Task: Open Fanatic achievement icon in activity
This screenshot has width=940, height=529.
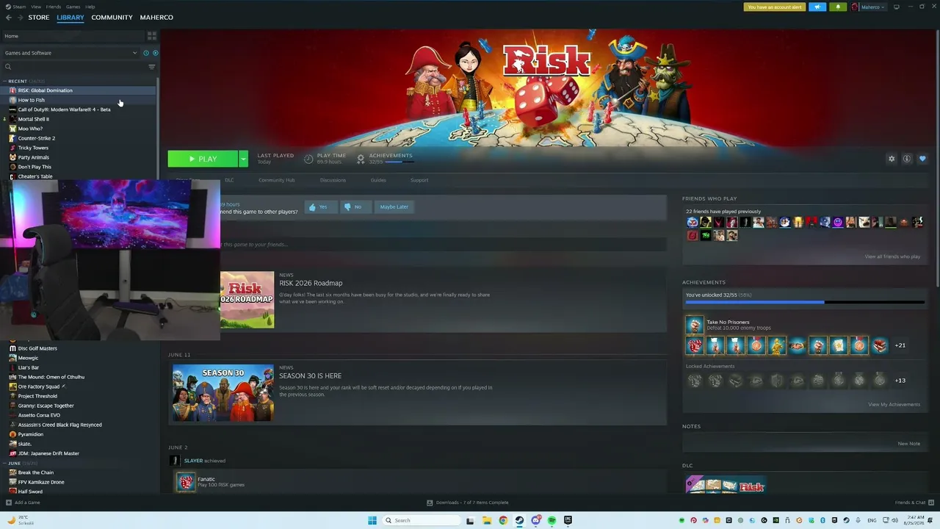Action: coord(186,482)
